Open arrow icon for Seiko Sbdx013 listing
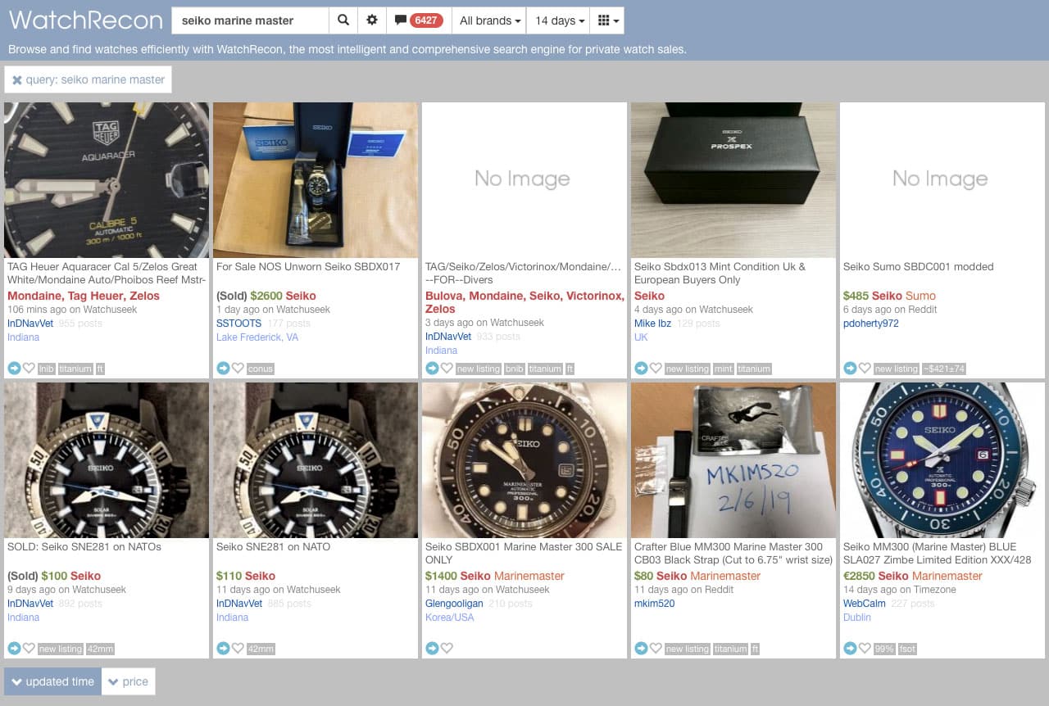 [x=641, y=369]
